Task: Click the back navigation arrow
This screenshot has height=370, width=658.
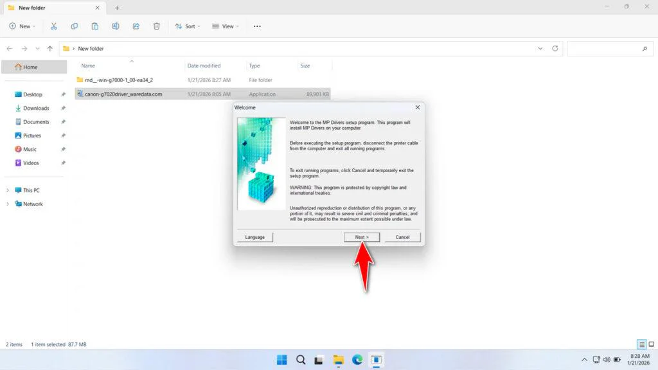Action: coord(9,48)
